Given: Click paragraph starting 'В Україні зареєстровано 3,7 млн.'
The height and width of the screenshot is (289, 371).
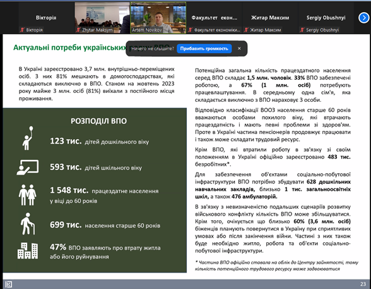Looking at the screenshot, I should [x=97, y=83].
